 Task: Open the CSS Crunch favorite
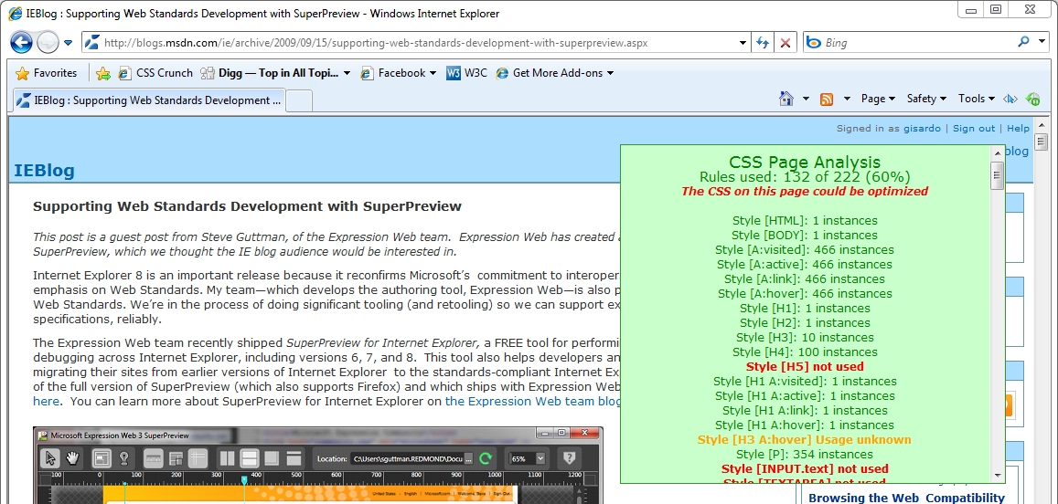(155, 73)
